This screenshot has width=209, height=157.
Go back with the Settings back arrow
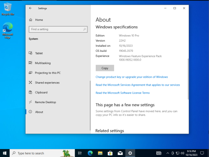coord(31,8)
